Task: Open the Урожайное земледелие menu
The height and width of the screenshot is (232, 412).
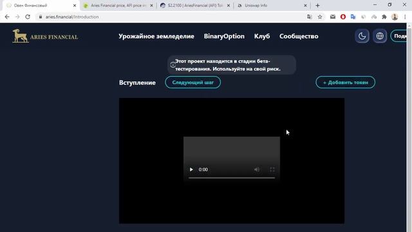Action: 156,36
